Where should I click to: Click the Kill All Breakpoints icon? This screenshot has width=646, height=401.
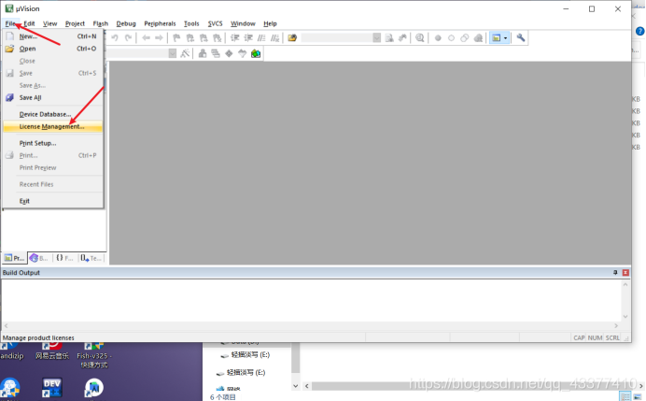point(478,38)
